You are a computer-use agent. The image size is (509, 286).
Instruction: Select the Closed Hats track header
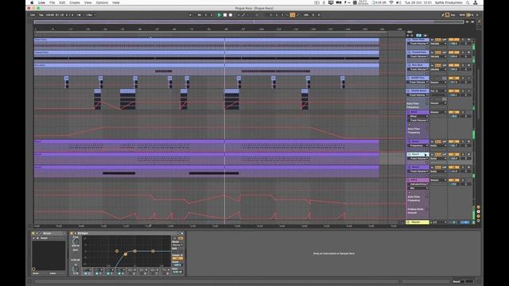(x=419, y=52)
